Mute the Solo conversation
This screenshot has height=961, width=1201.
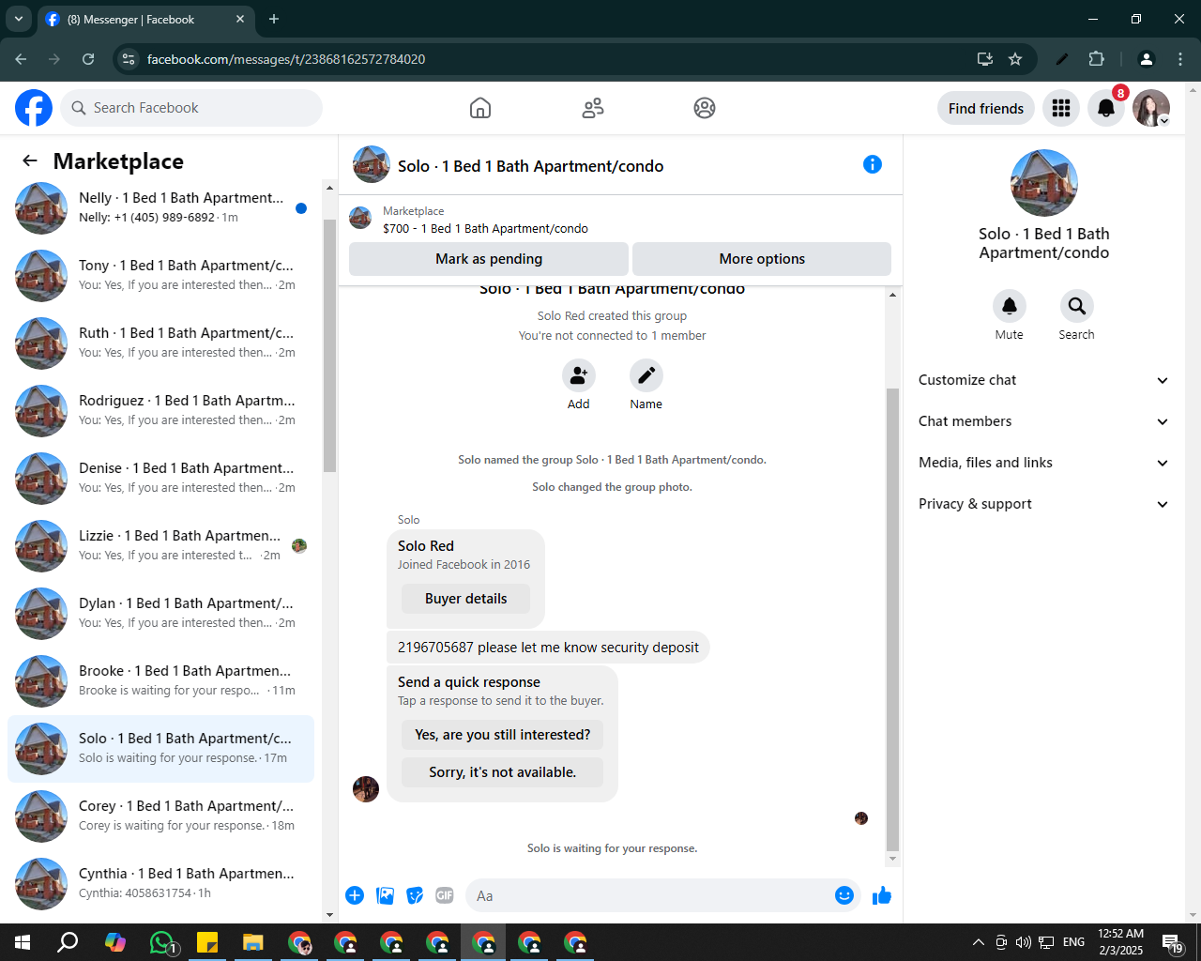pos(1010,306)
